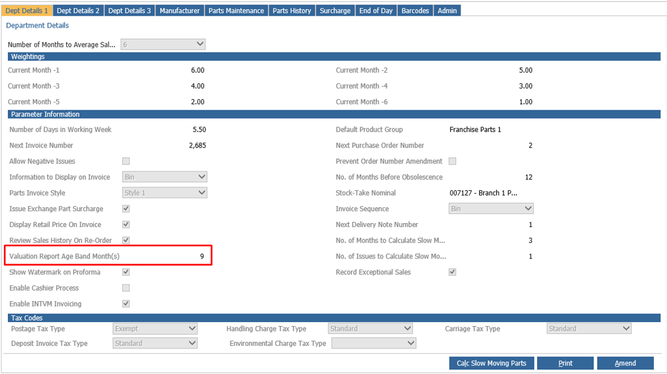Expand the Parts Invoice Style dropdown
Viewport: 667px width, 374px height.
click(x=165, y=192)
